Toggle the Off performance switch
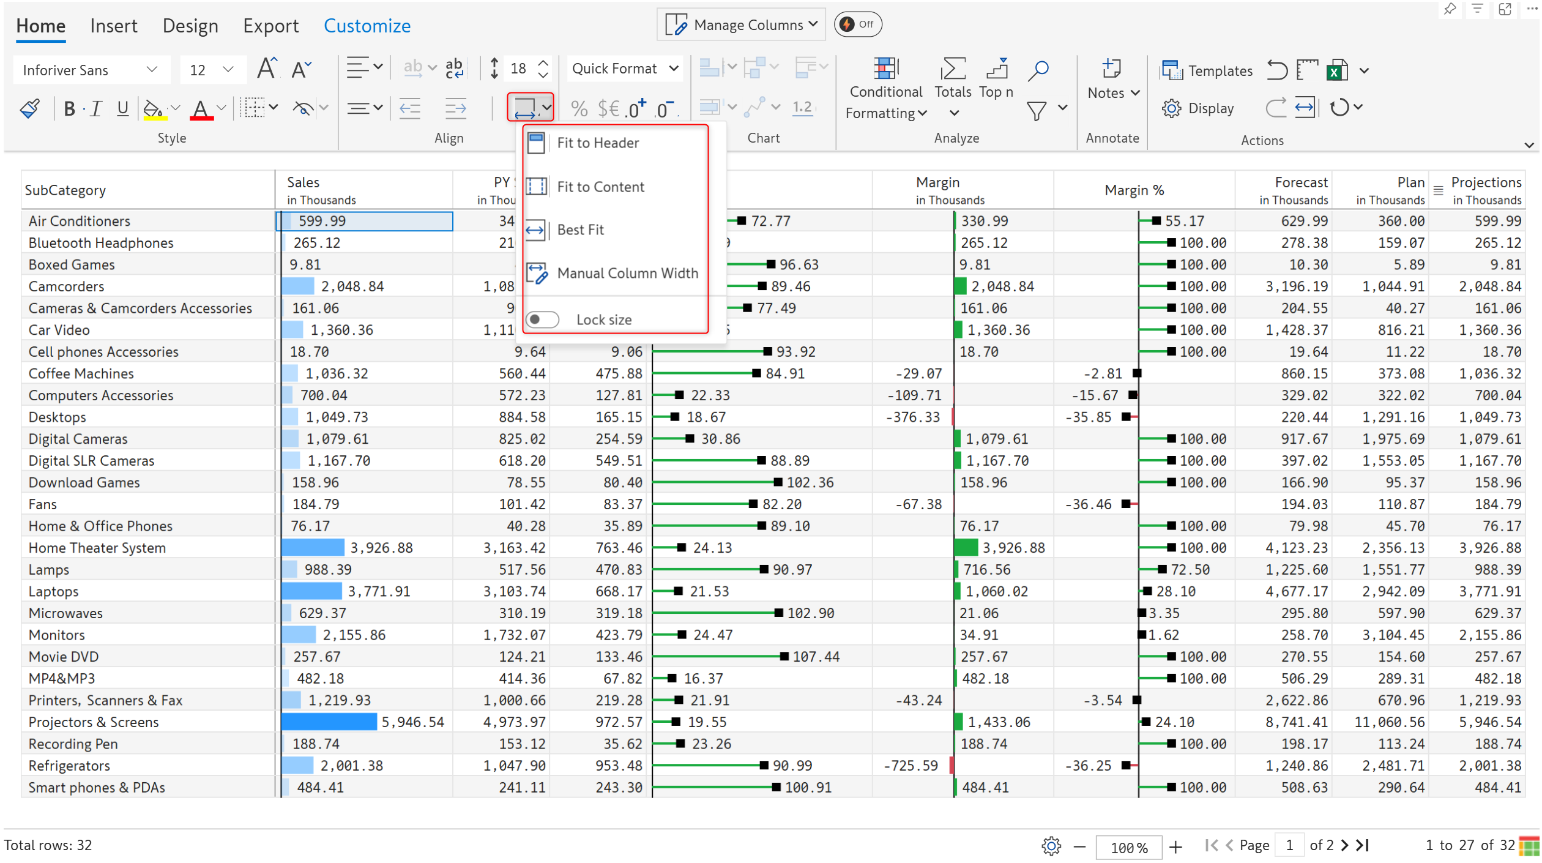The image size is (1542, 863). (857, 24)
